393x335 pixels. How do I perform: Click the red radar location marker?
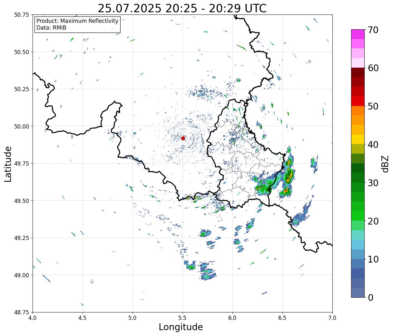(x=183, y=138)
